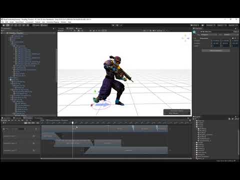The height and width of the screenshot is (180, 240).
Task: Toggle the Static checkbox in Inspector
Action: 234,31
